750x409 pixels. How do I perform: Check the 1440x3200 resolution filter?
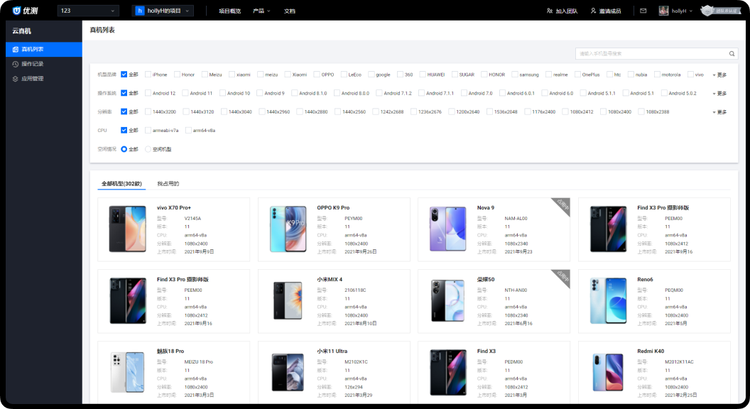pyautogui.click(x=148, y=112)
